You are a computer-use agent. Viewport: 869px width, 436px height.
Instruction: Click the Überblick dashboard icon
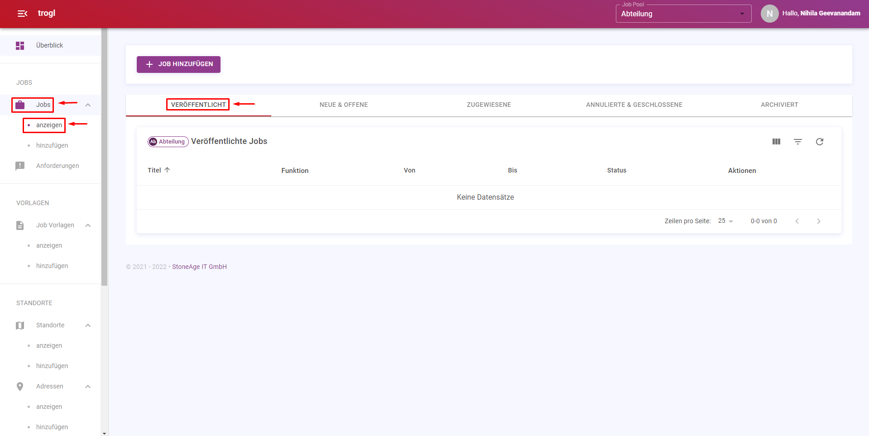click(x=20, y=46)
